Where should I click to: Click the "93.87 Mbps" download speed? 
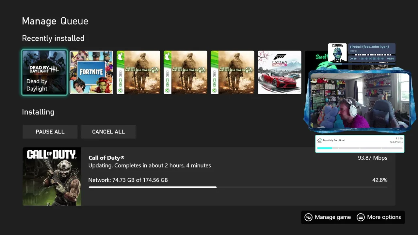pyautogui.click(x=373, y=158)
